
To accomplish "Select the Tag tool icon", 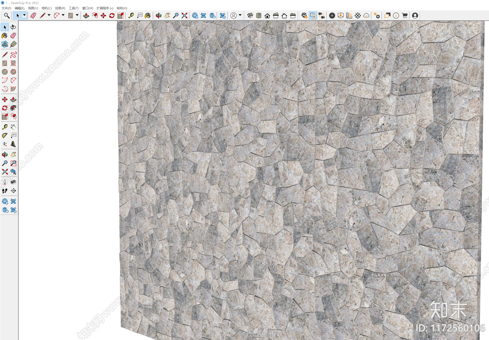I will coord(13,44).
